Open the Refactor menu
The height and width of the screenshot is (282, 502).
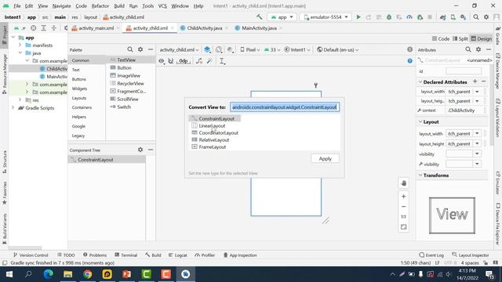pyautogui.click(x=100, y=5)
